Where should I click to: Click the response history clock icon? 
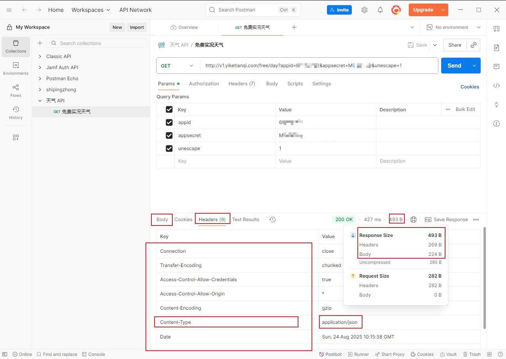pyautogui.click(x=272, y=220)
